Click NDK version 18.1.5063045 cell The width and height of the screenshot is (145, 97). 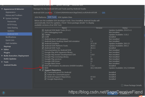pyautogui.click(x=96, y=68)
